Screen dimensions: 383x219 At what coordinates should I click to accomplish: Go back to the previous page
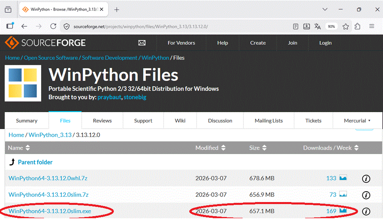[x=24, y=26]
